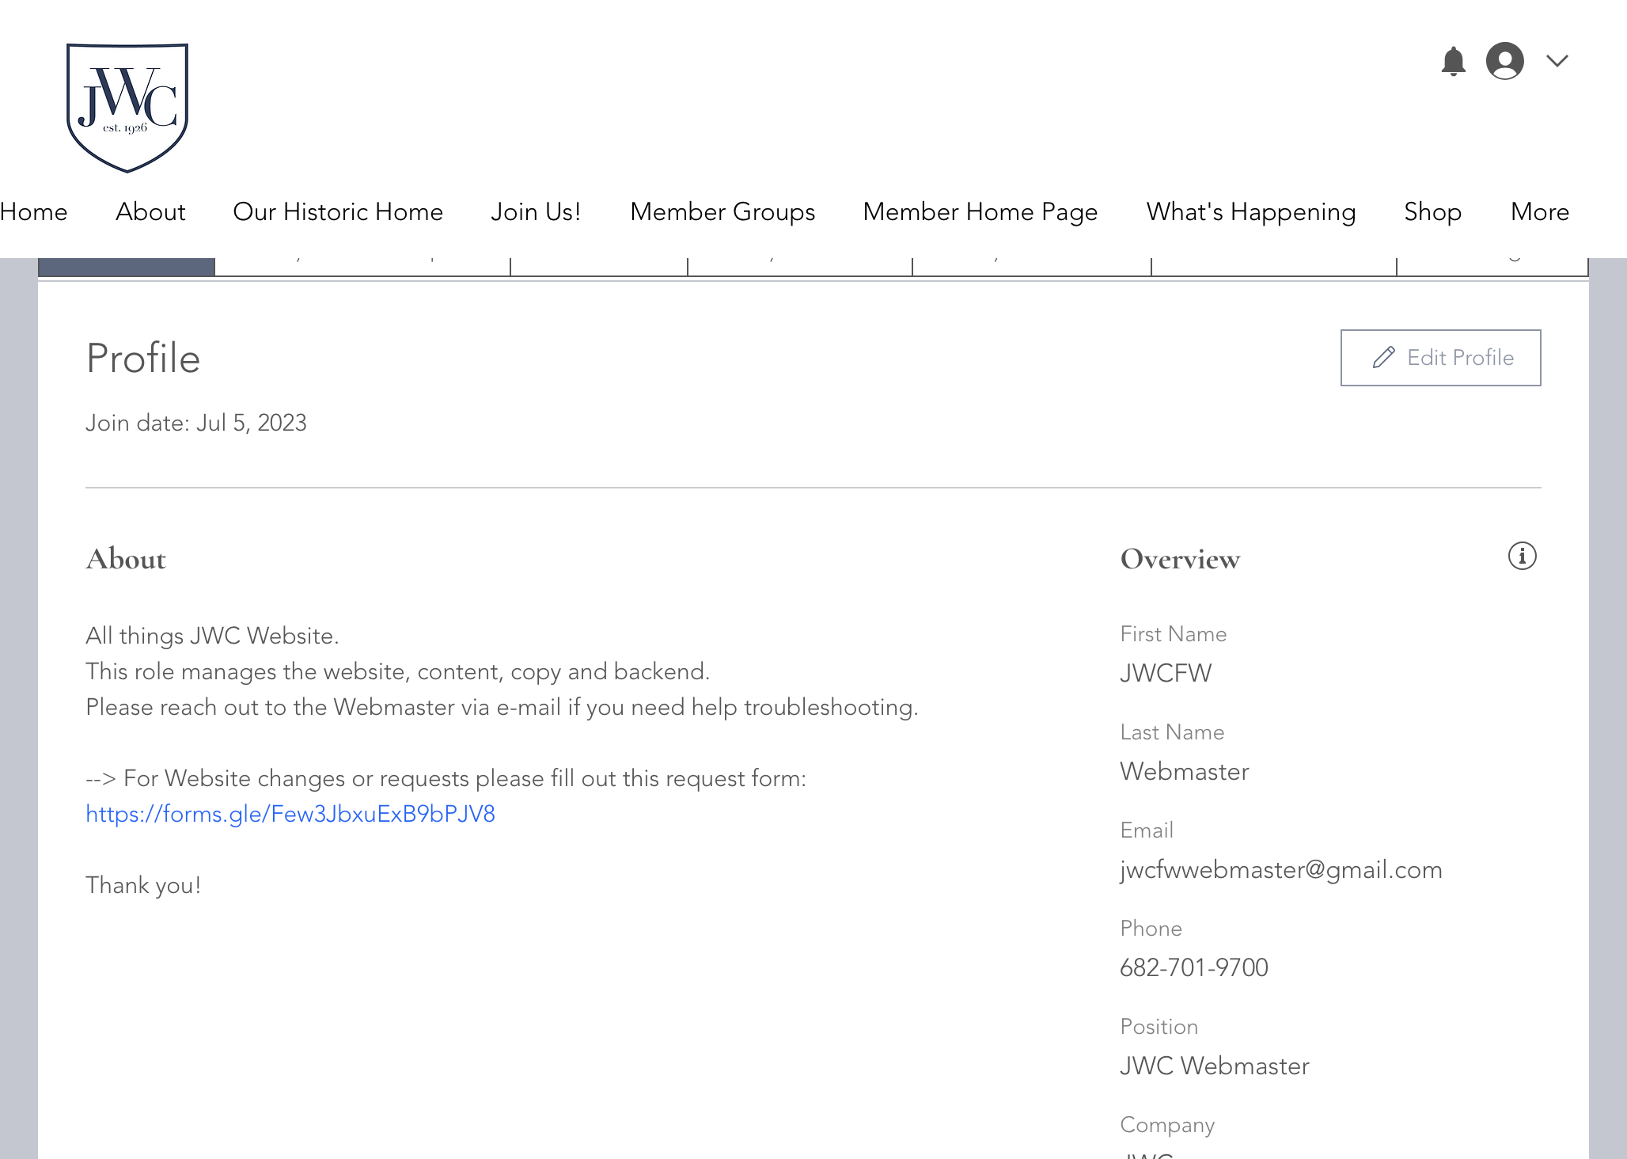Expand the More navigation menu
Image resolution: width=1627 pixels, height=1159 pixels.
coord(1539,212)
